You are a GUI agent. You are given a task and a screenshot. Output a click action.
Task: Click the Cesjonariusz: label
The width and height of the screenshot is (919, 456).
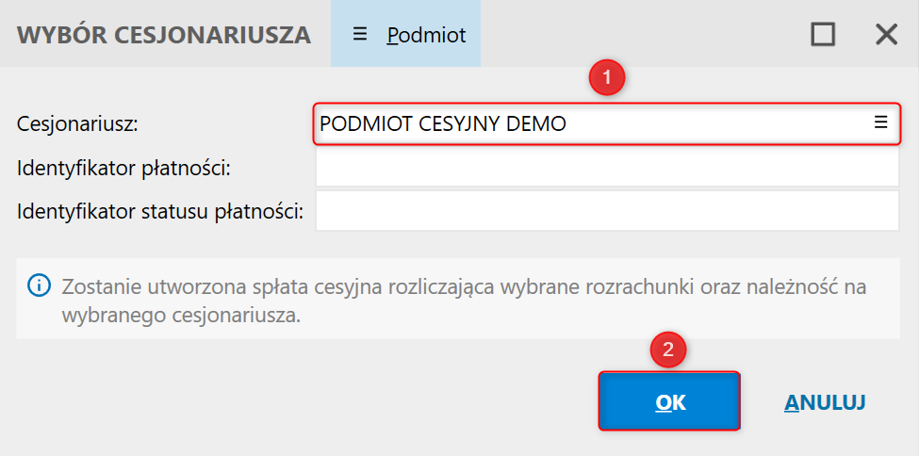coord(77,123)
